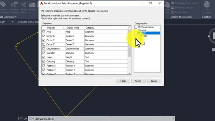This screenshot has width=215, height=121.
Task: Open Manage Attributes in the ribbon
Action: click(x=14, y=7)
